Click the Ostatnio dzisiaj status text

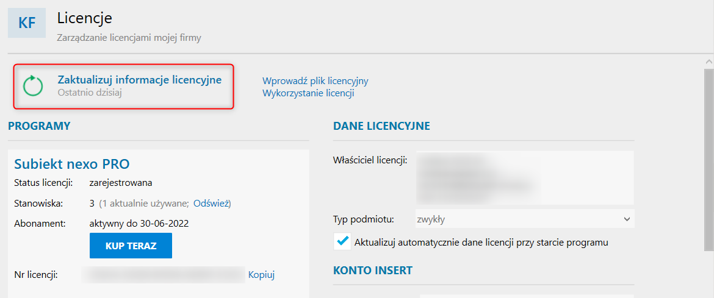(x=90, y=93)
